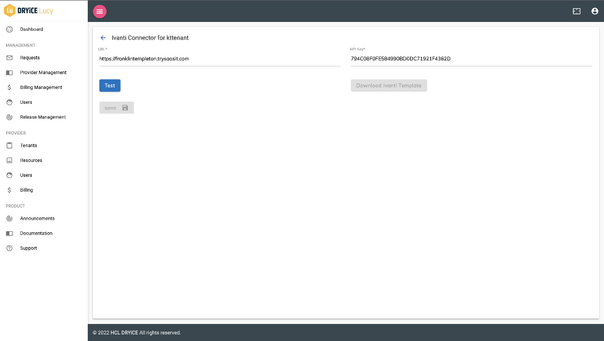Viewport: 604px width, 341px height.
Task: Enter fullscreen with the top bar icon
Action: tap(577, 11)
